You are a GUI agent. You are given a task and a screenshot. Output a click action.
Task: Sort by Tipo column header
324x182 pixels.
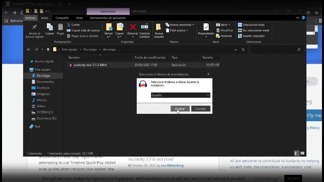174,58
